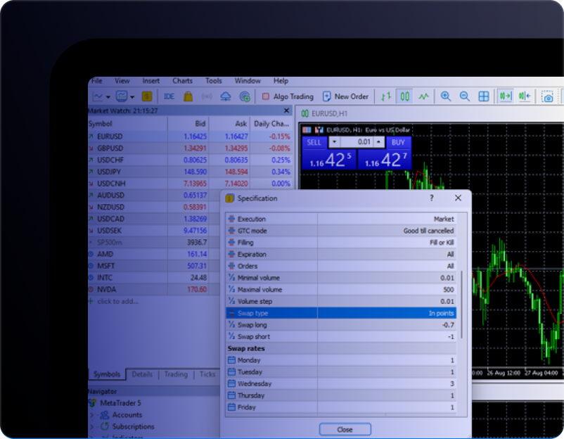Open the tile windows grid icon

click(x=484, y=96)
